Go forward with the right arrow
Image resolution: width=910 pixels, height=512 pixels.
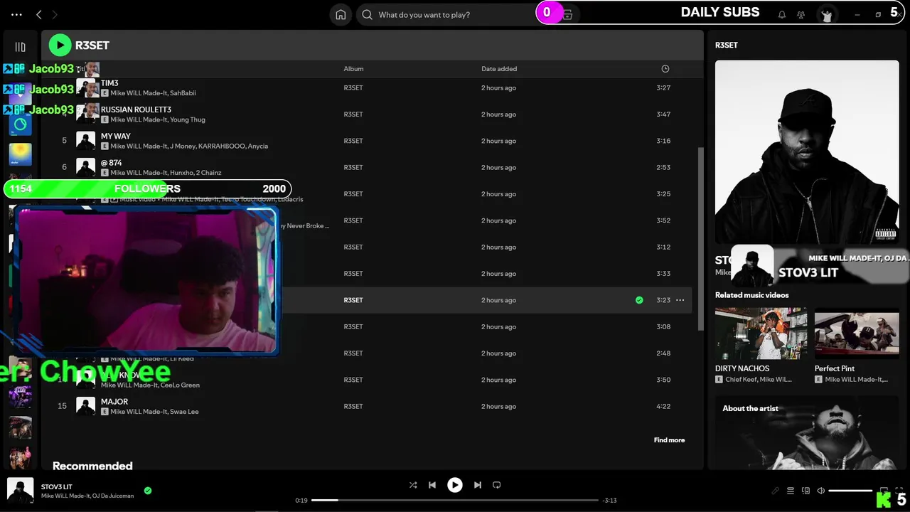55,14
